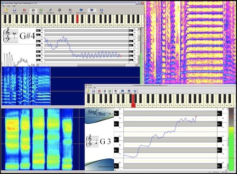The width and height of the screenshot is (237, 174).
Task: Open the Help menu in the top window
Action: tap(14, 6)
